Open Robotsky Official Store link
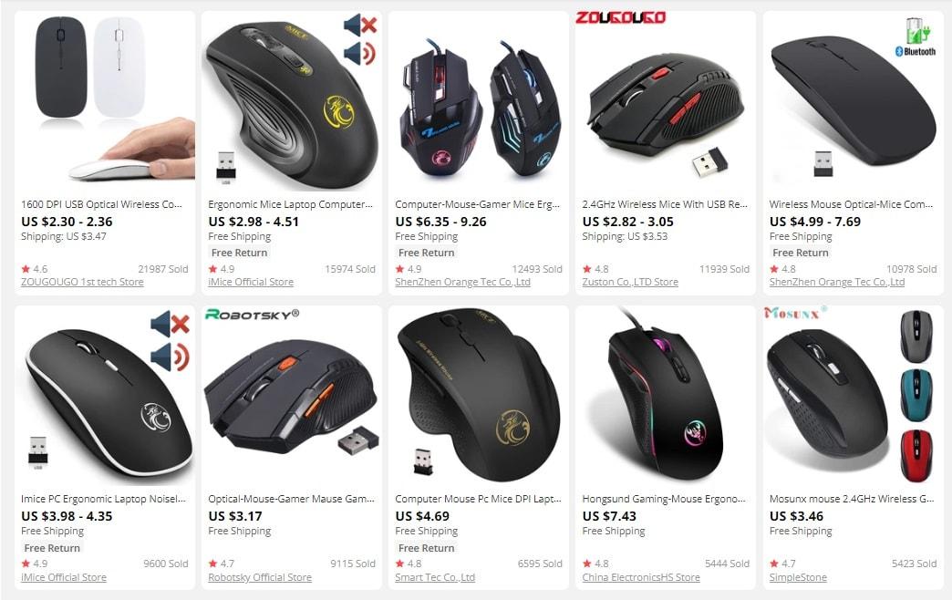Screen dimensions: 952x600 pyautogui.click(x=260, y=577)
